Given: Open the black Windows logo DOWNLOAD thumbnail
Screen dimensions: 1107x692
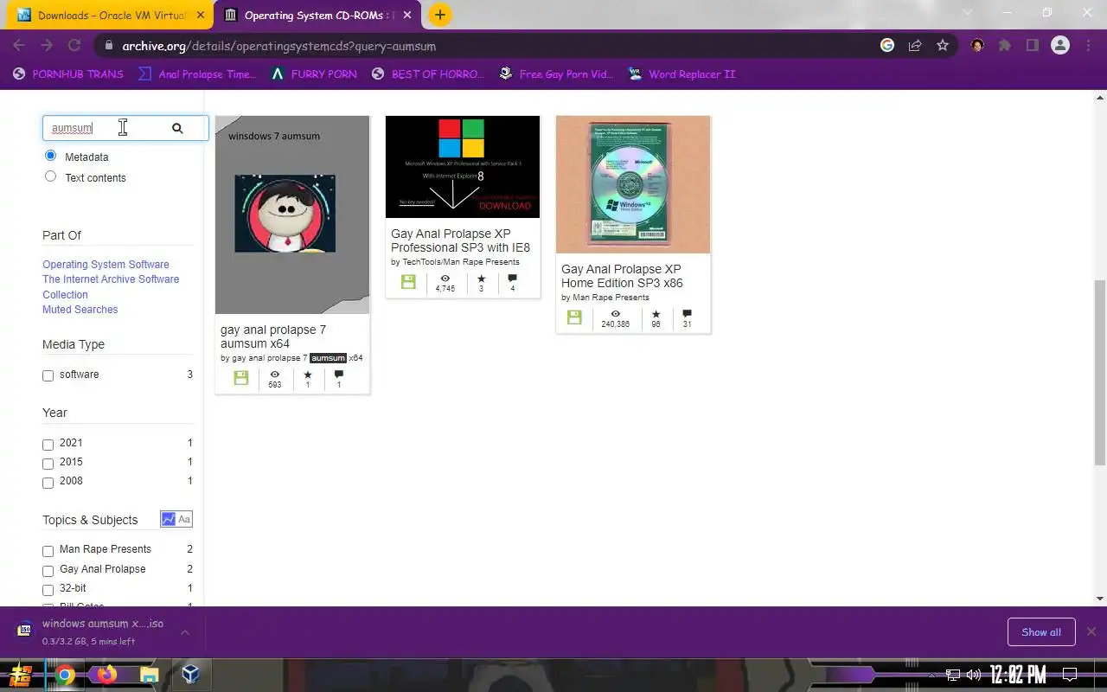Looking at the screenshot, I should (x=463, y=167).
